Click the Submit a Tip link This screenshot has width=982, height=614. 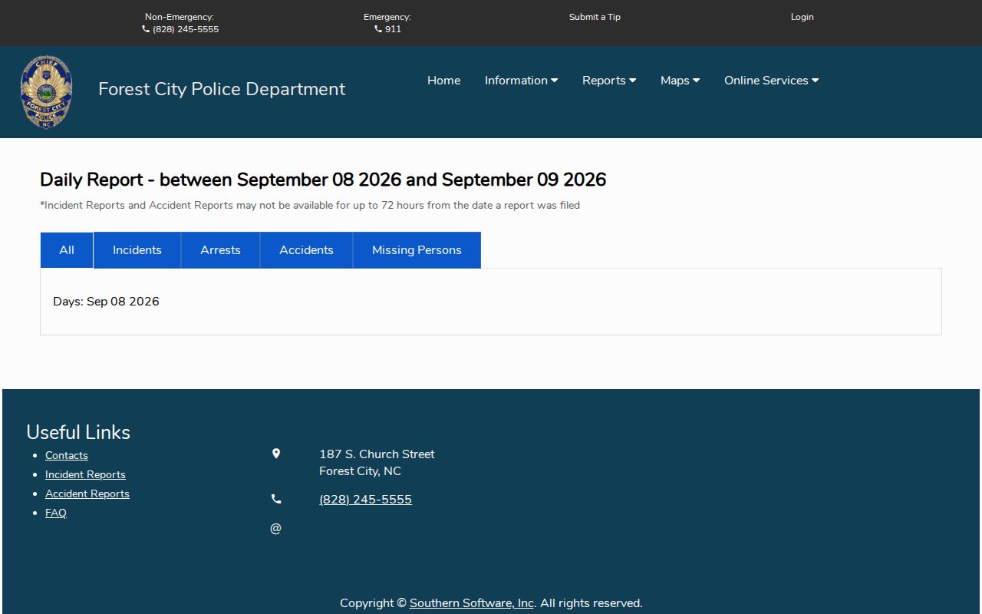[x=595, y=17]
